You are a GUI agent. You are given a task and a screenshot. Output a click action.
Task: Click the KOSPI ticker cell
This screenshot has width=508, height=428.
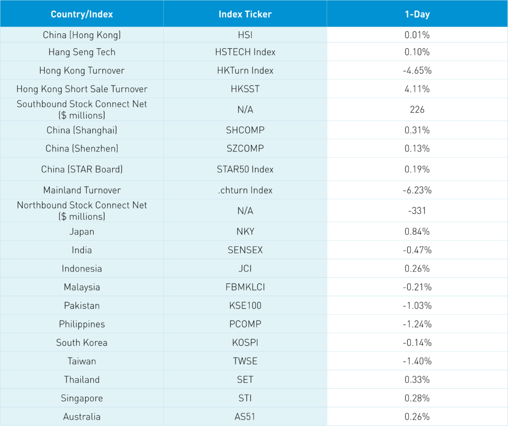245,343
